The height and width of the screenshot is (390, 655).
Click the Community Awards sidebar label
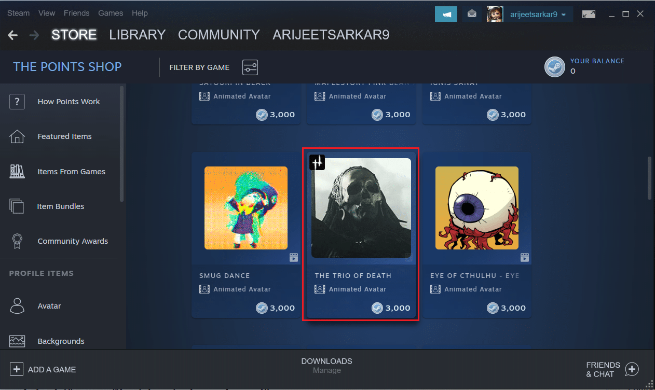pyautogui.click(x=73, y=241)
